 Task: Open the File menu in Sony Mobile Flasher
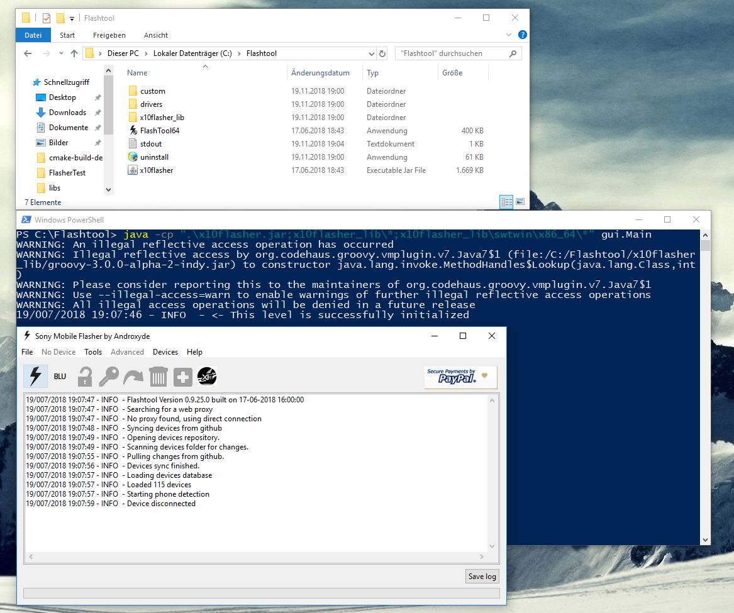(x=27, y=352)
